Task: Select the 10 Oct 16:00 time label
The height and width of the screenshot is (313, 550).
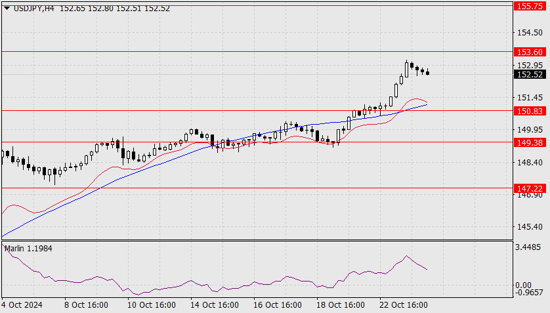Action: pyautogui.click(x=152, y=305)
